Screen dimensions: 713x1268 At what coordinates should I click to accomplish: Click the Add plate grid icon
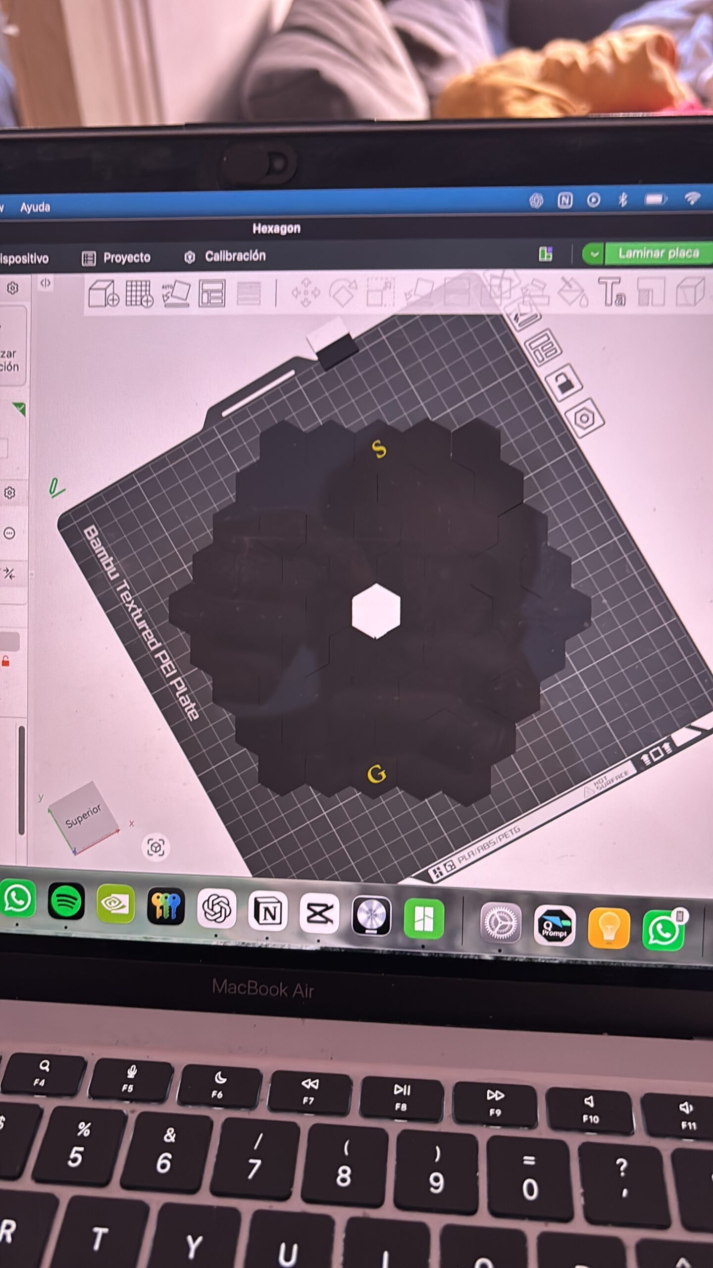(x=139, y=293)
